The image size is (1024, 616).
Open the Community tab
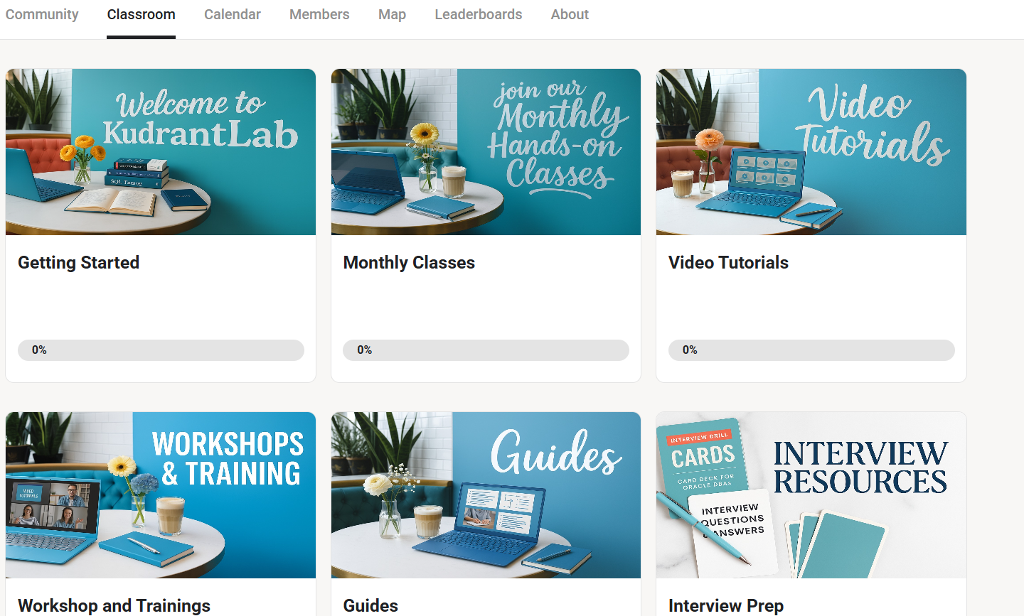pyautogui.click(x=42, y=14)
